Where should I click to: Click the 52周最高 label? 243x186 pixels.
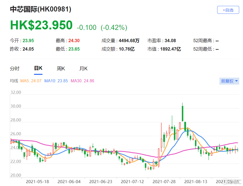[203, 41]
